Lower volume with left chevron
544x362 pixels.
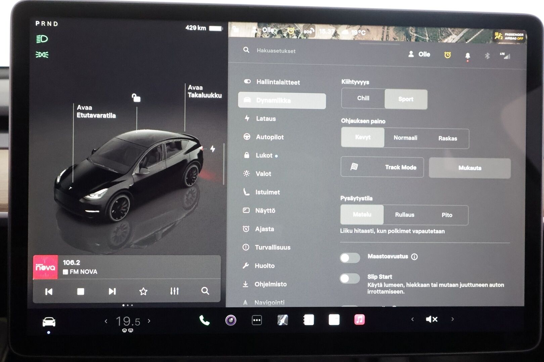[412, 319]
